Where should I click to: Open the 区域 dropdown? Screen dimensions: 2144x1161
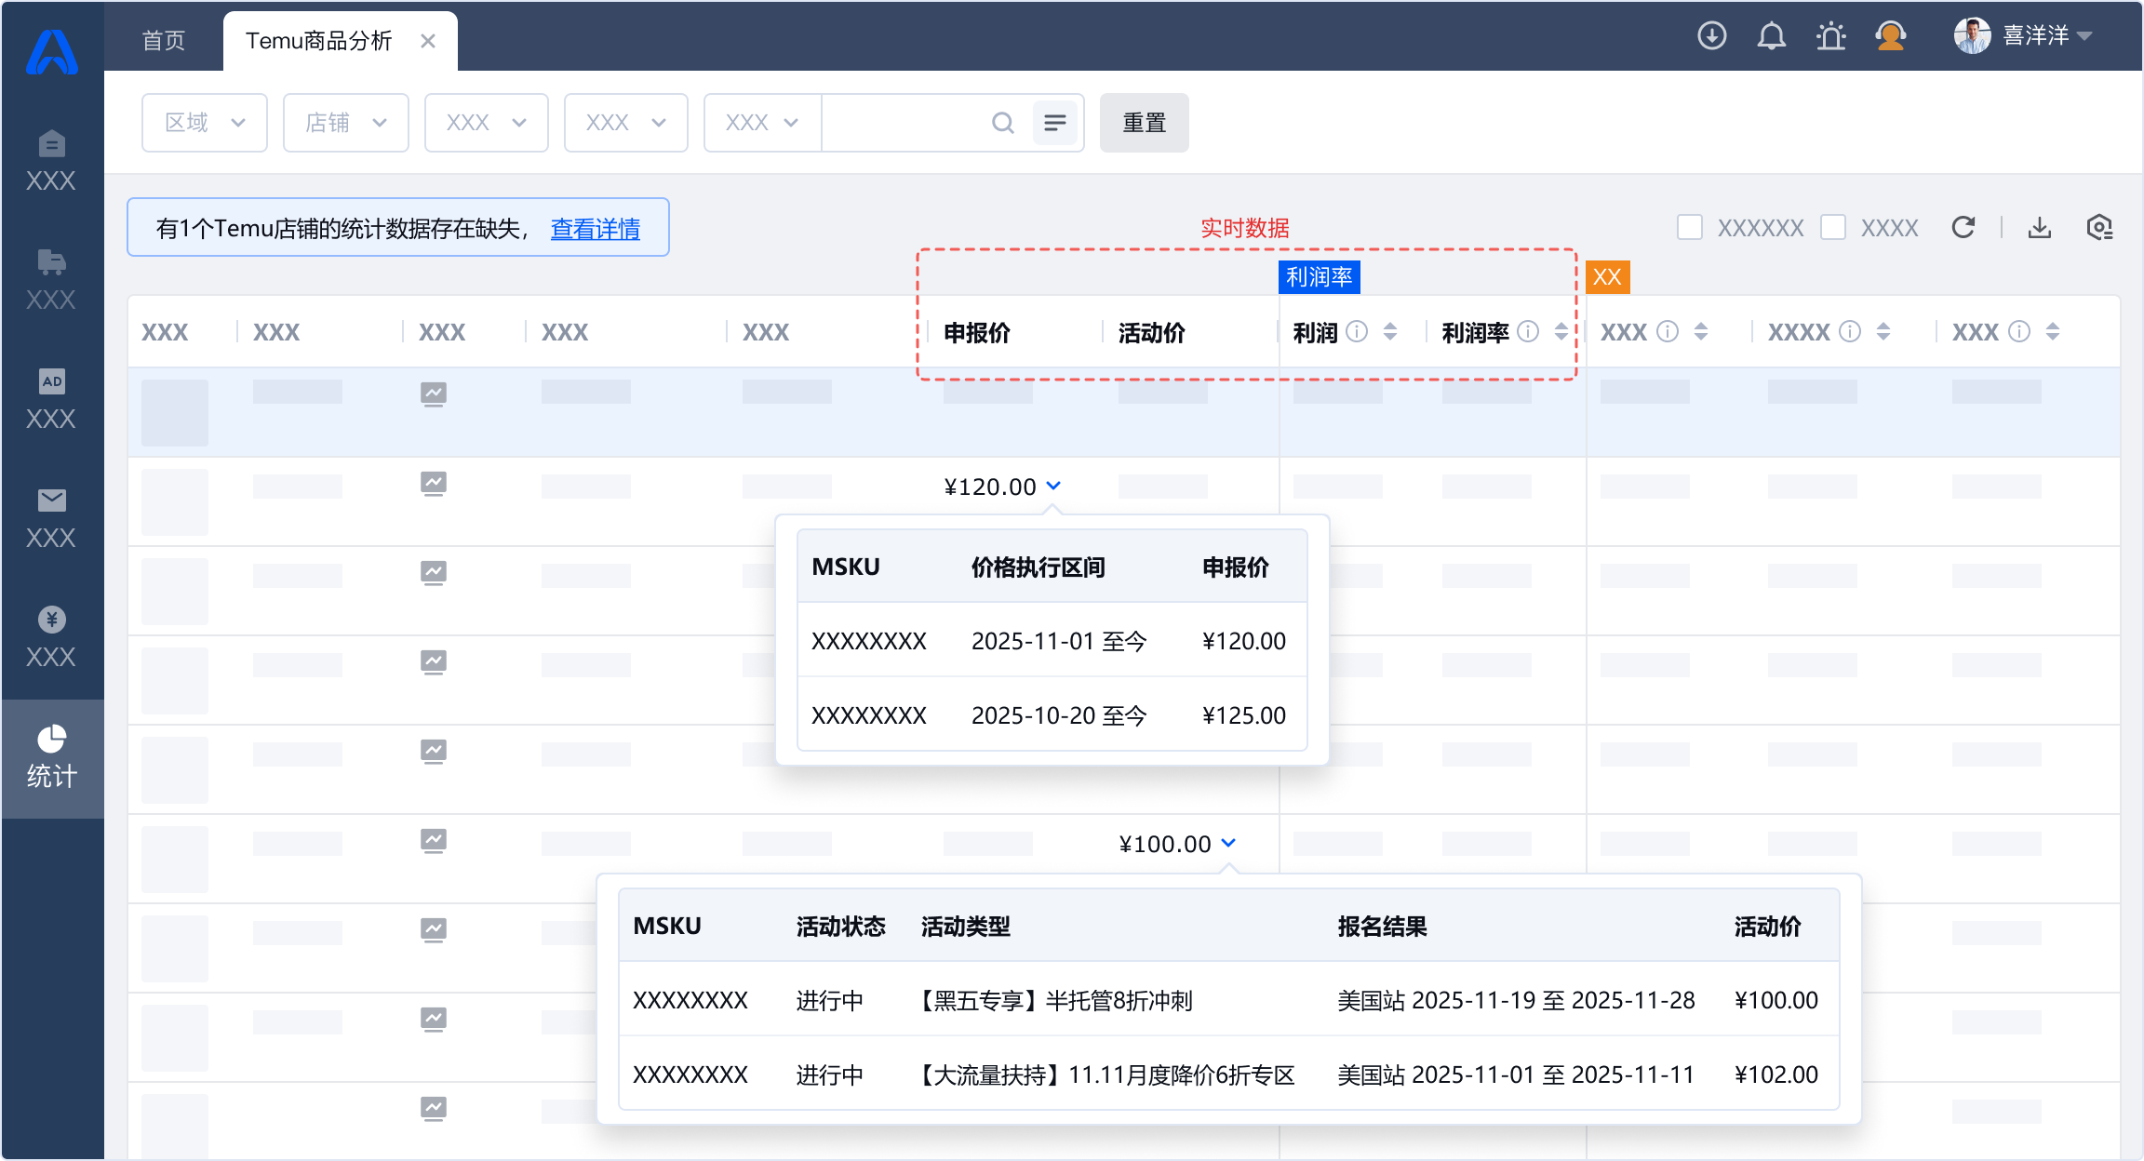205,123
